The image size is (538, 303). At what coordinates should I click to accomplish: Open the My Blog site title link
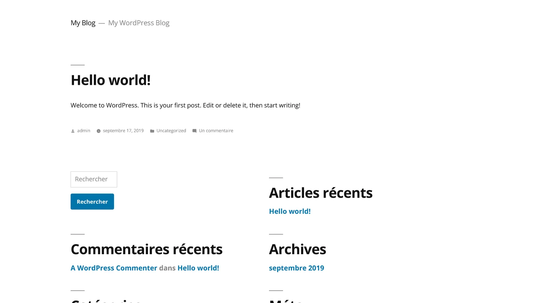coord(83,23)
